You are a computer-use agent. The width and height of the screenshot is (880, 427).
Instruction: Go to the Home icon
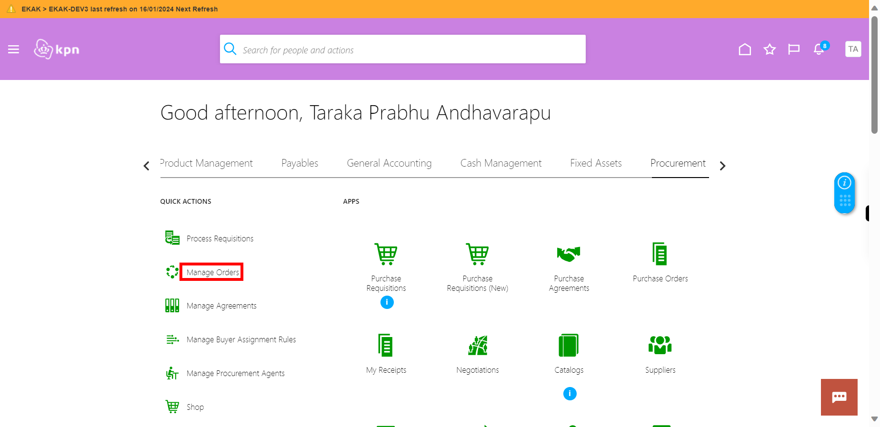(x=745, y=50)
